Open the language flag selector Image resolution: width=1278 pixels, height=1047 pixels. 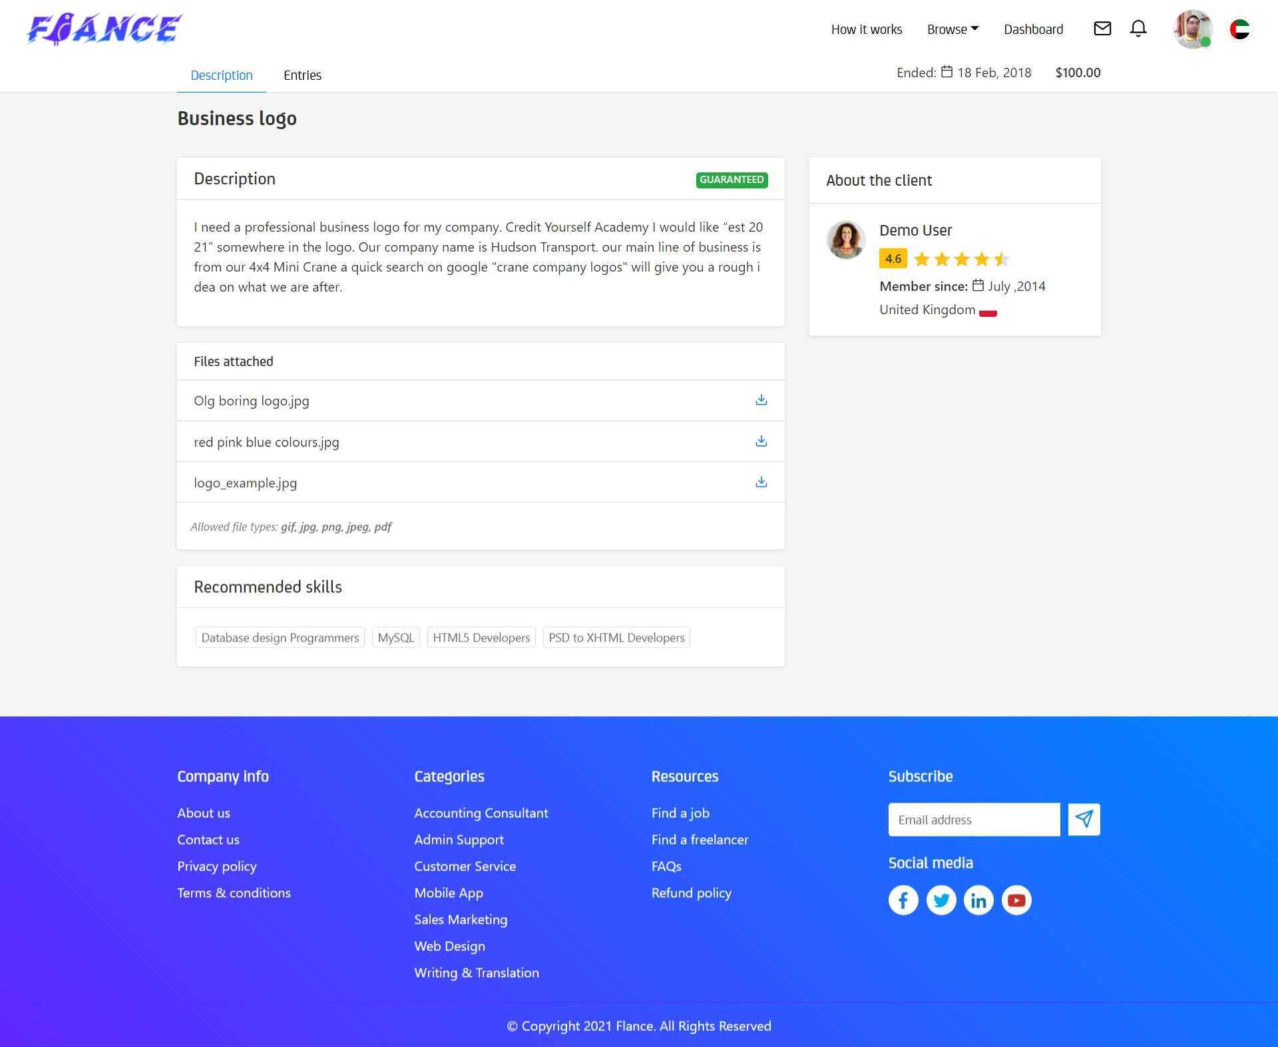(x=1239, y=29)
